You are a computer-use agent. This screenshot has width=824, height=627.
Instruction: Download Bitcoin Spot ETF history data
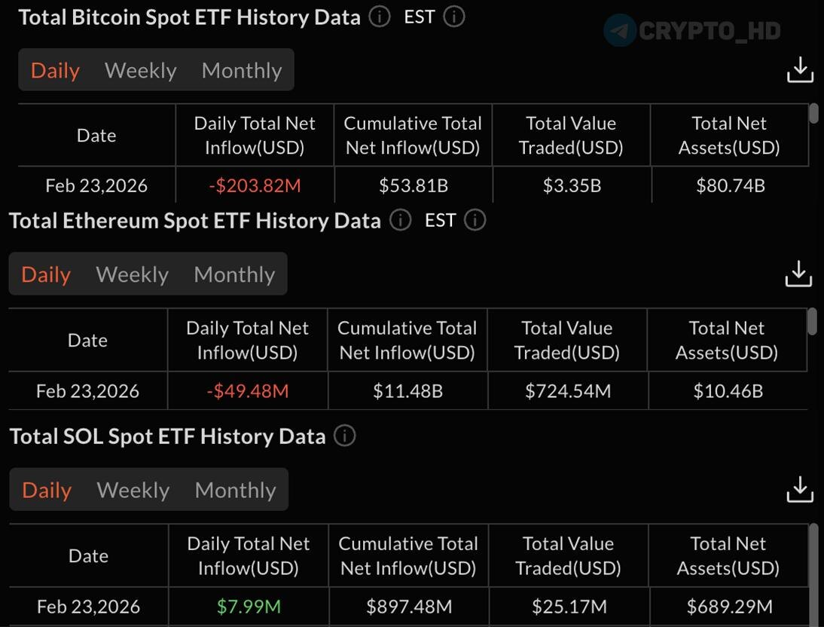pos(800,70)
